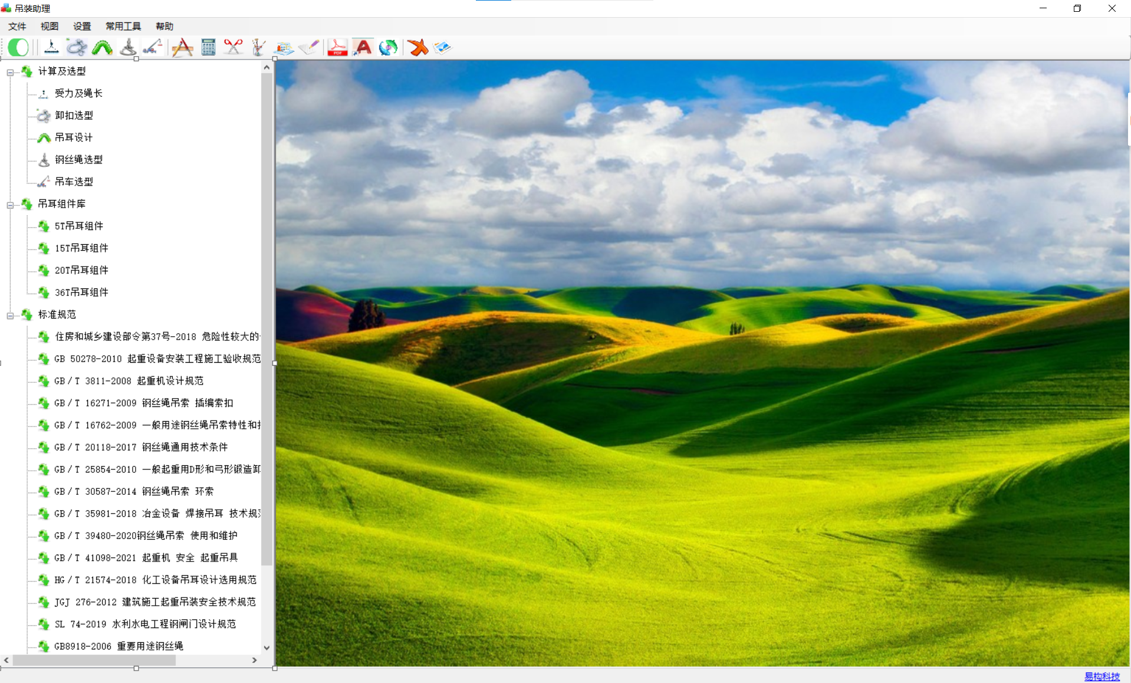1131x683 pixels.
Task: Click the green icon beside 吊耳组件库
Action: tap(27, 204)
